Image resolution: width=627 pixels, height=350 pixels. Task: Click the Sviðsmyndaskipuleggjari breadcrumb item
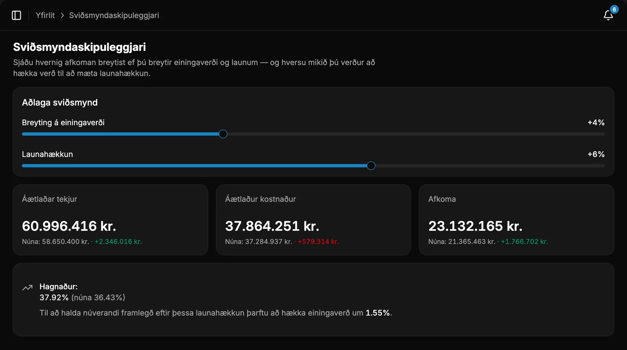click(114, 15)
